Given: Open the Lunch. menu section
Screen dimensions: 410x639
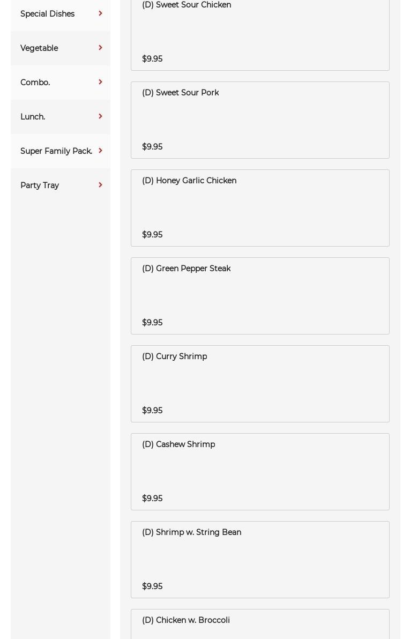Looking at the screenshot, I should coord(33,117).
